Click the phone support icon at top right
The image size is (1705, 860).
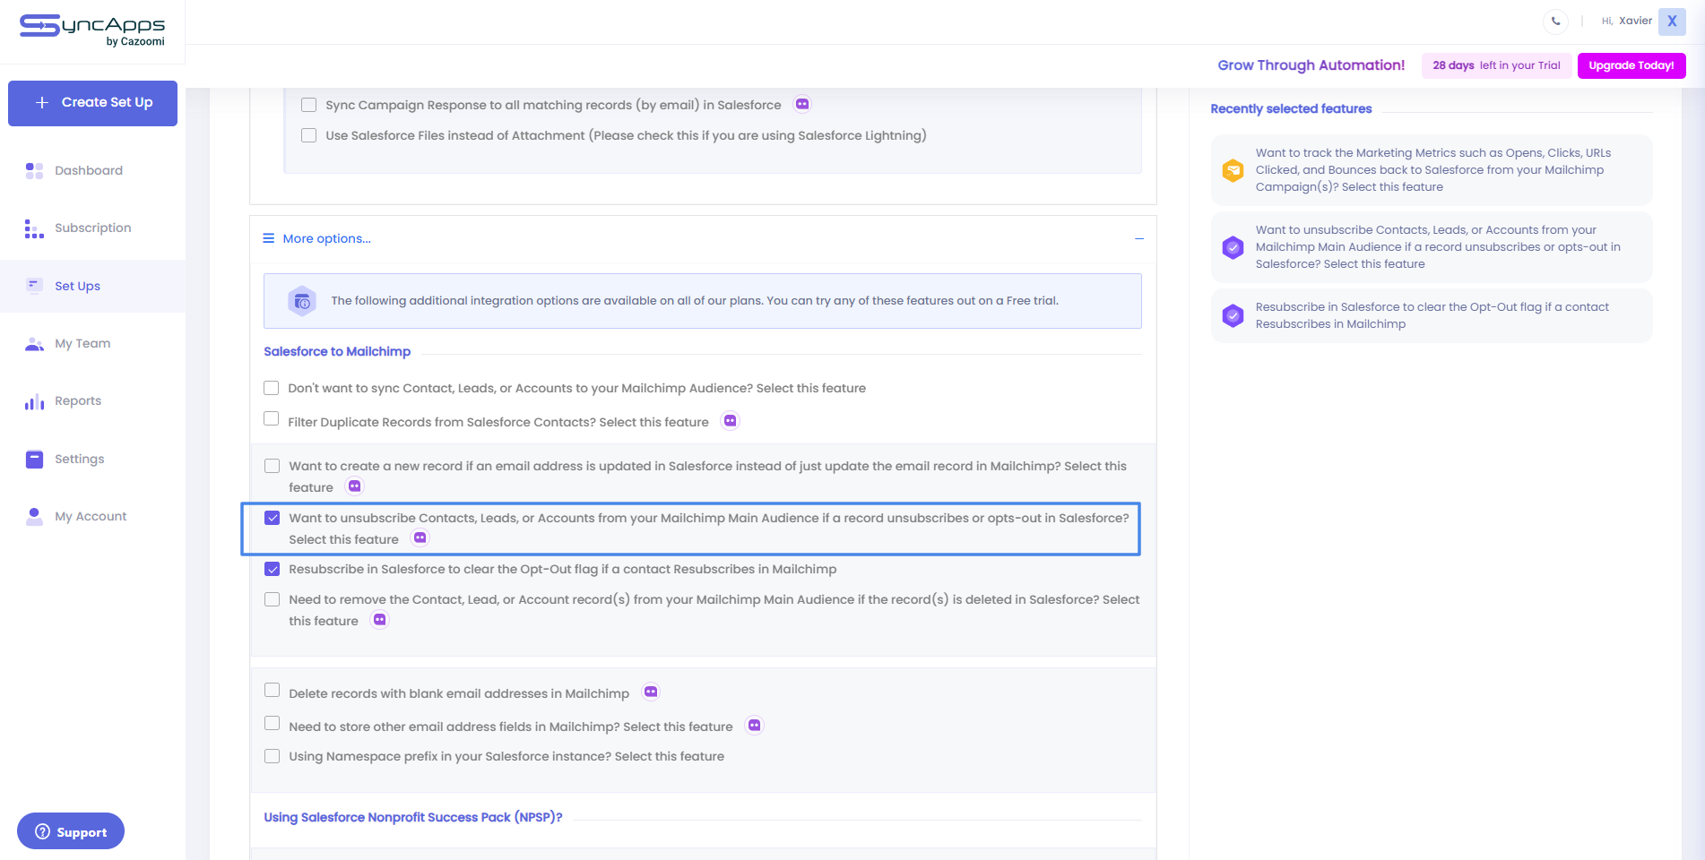coord(1555,21)
